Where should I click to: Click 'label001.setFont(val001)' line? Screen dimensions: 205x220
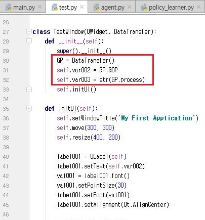click(x=93, y=195)
